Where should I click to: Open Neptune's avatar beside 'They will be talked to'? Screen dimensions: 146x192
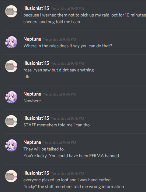point(11,145)
